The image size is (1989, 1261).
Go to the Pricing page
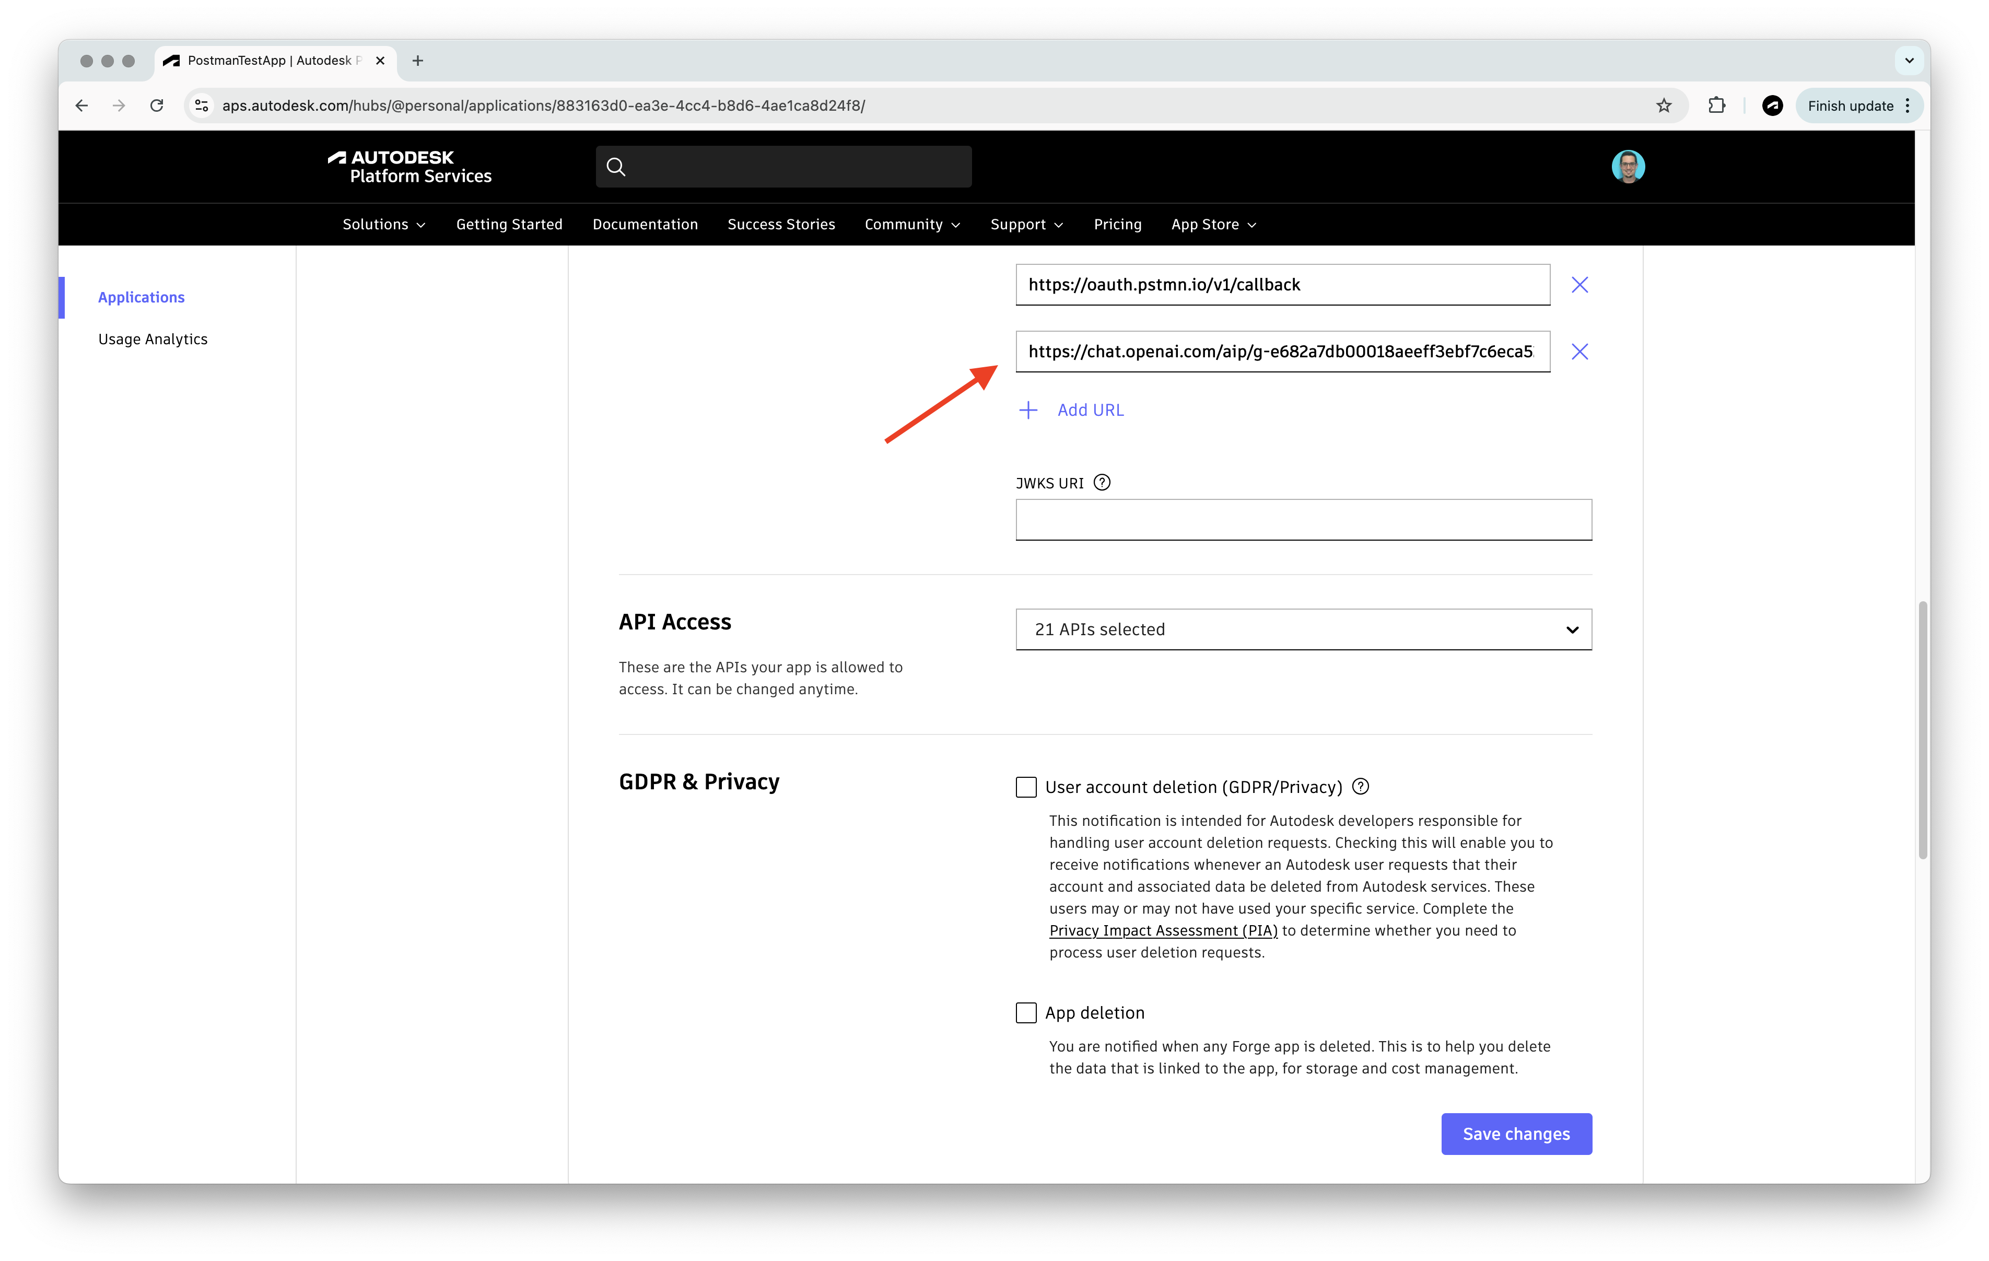[1118, 224]
